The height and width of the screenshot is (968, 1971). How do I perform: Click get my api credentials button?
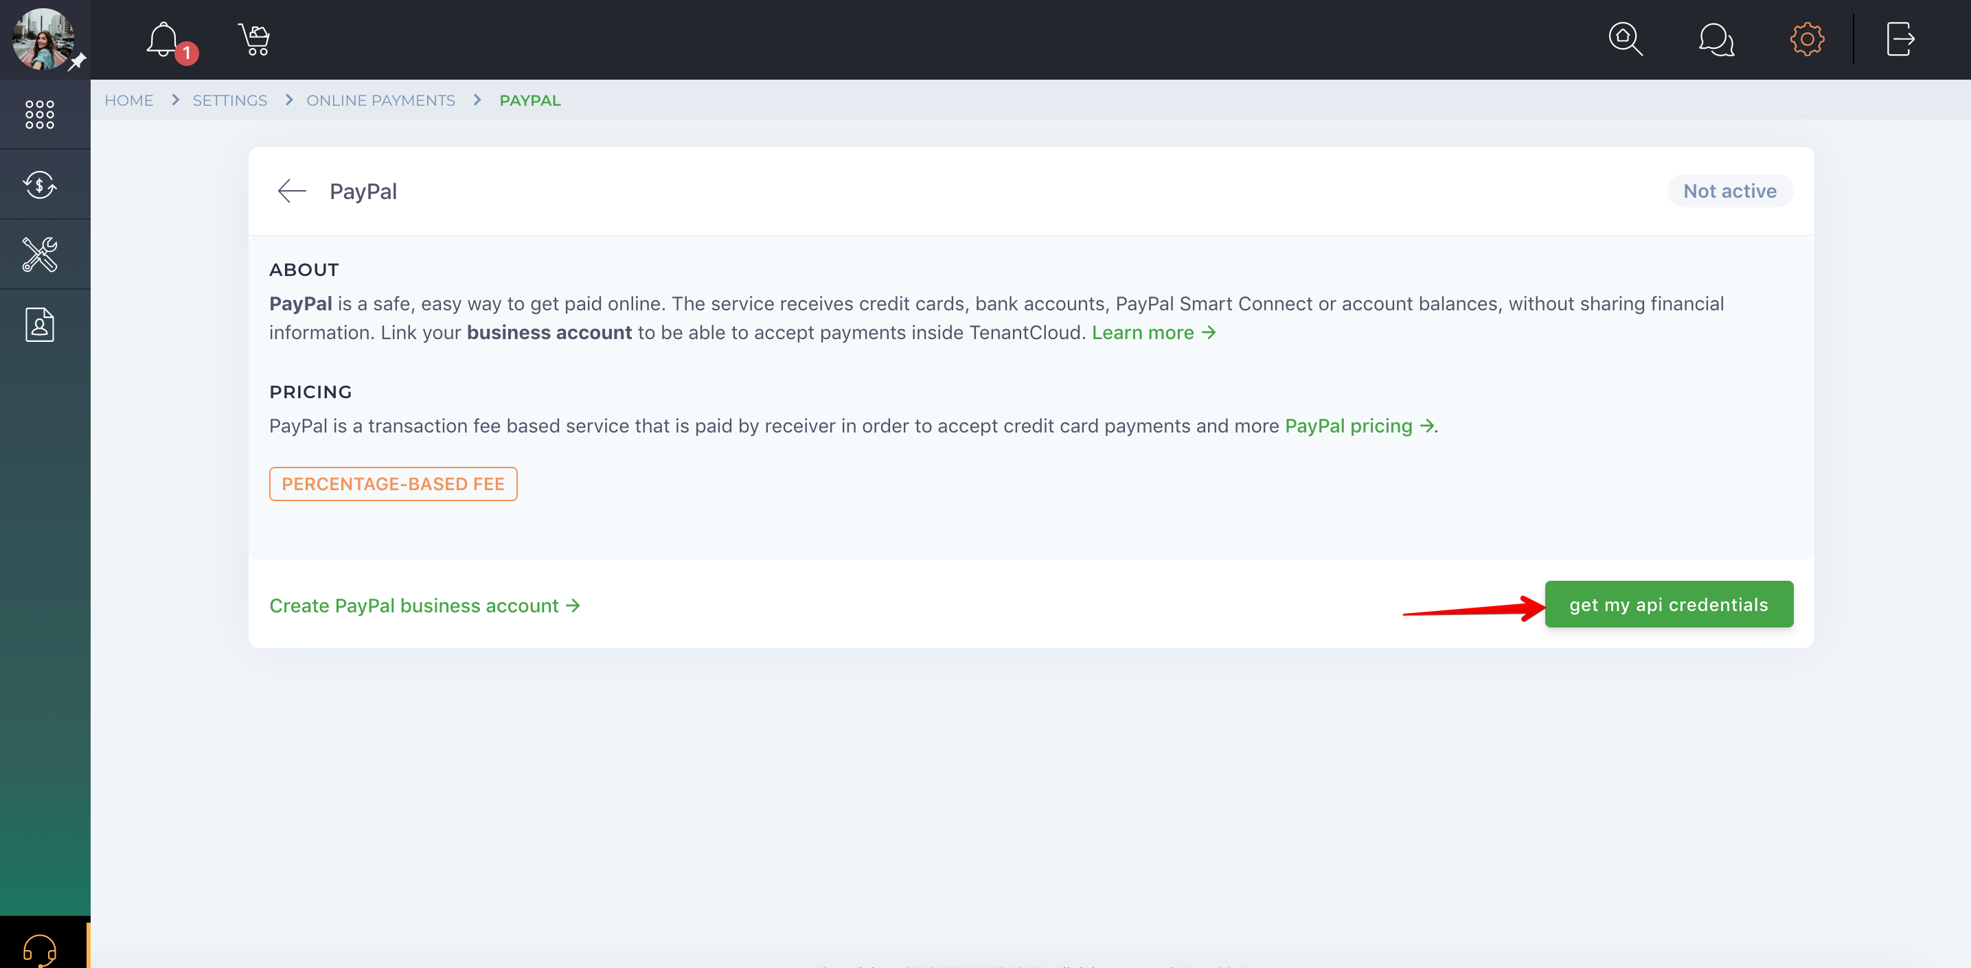(x=1669, y=604)
